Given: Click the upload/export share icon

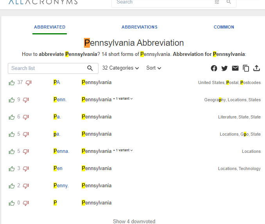Looking at the screenshot, I should tap(256, 68).
